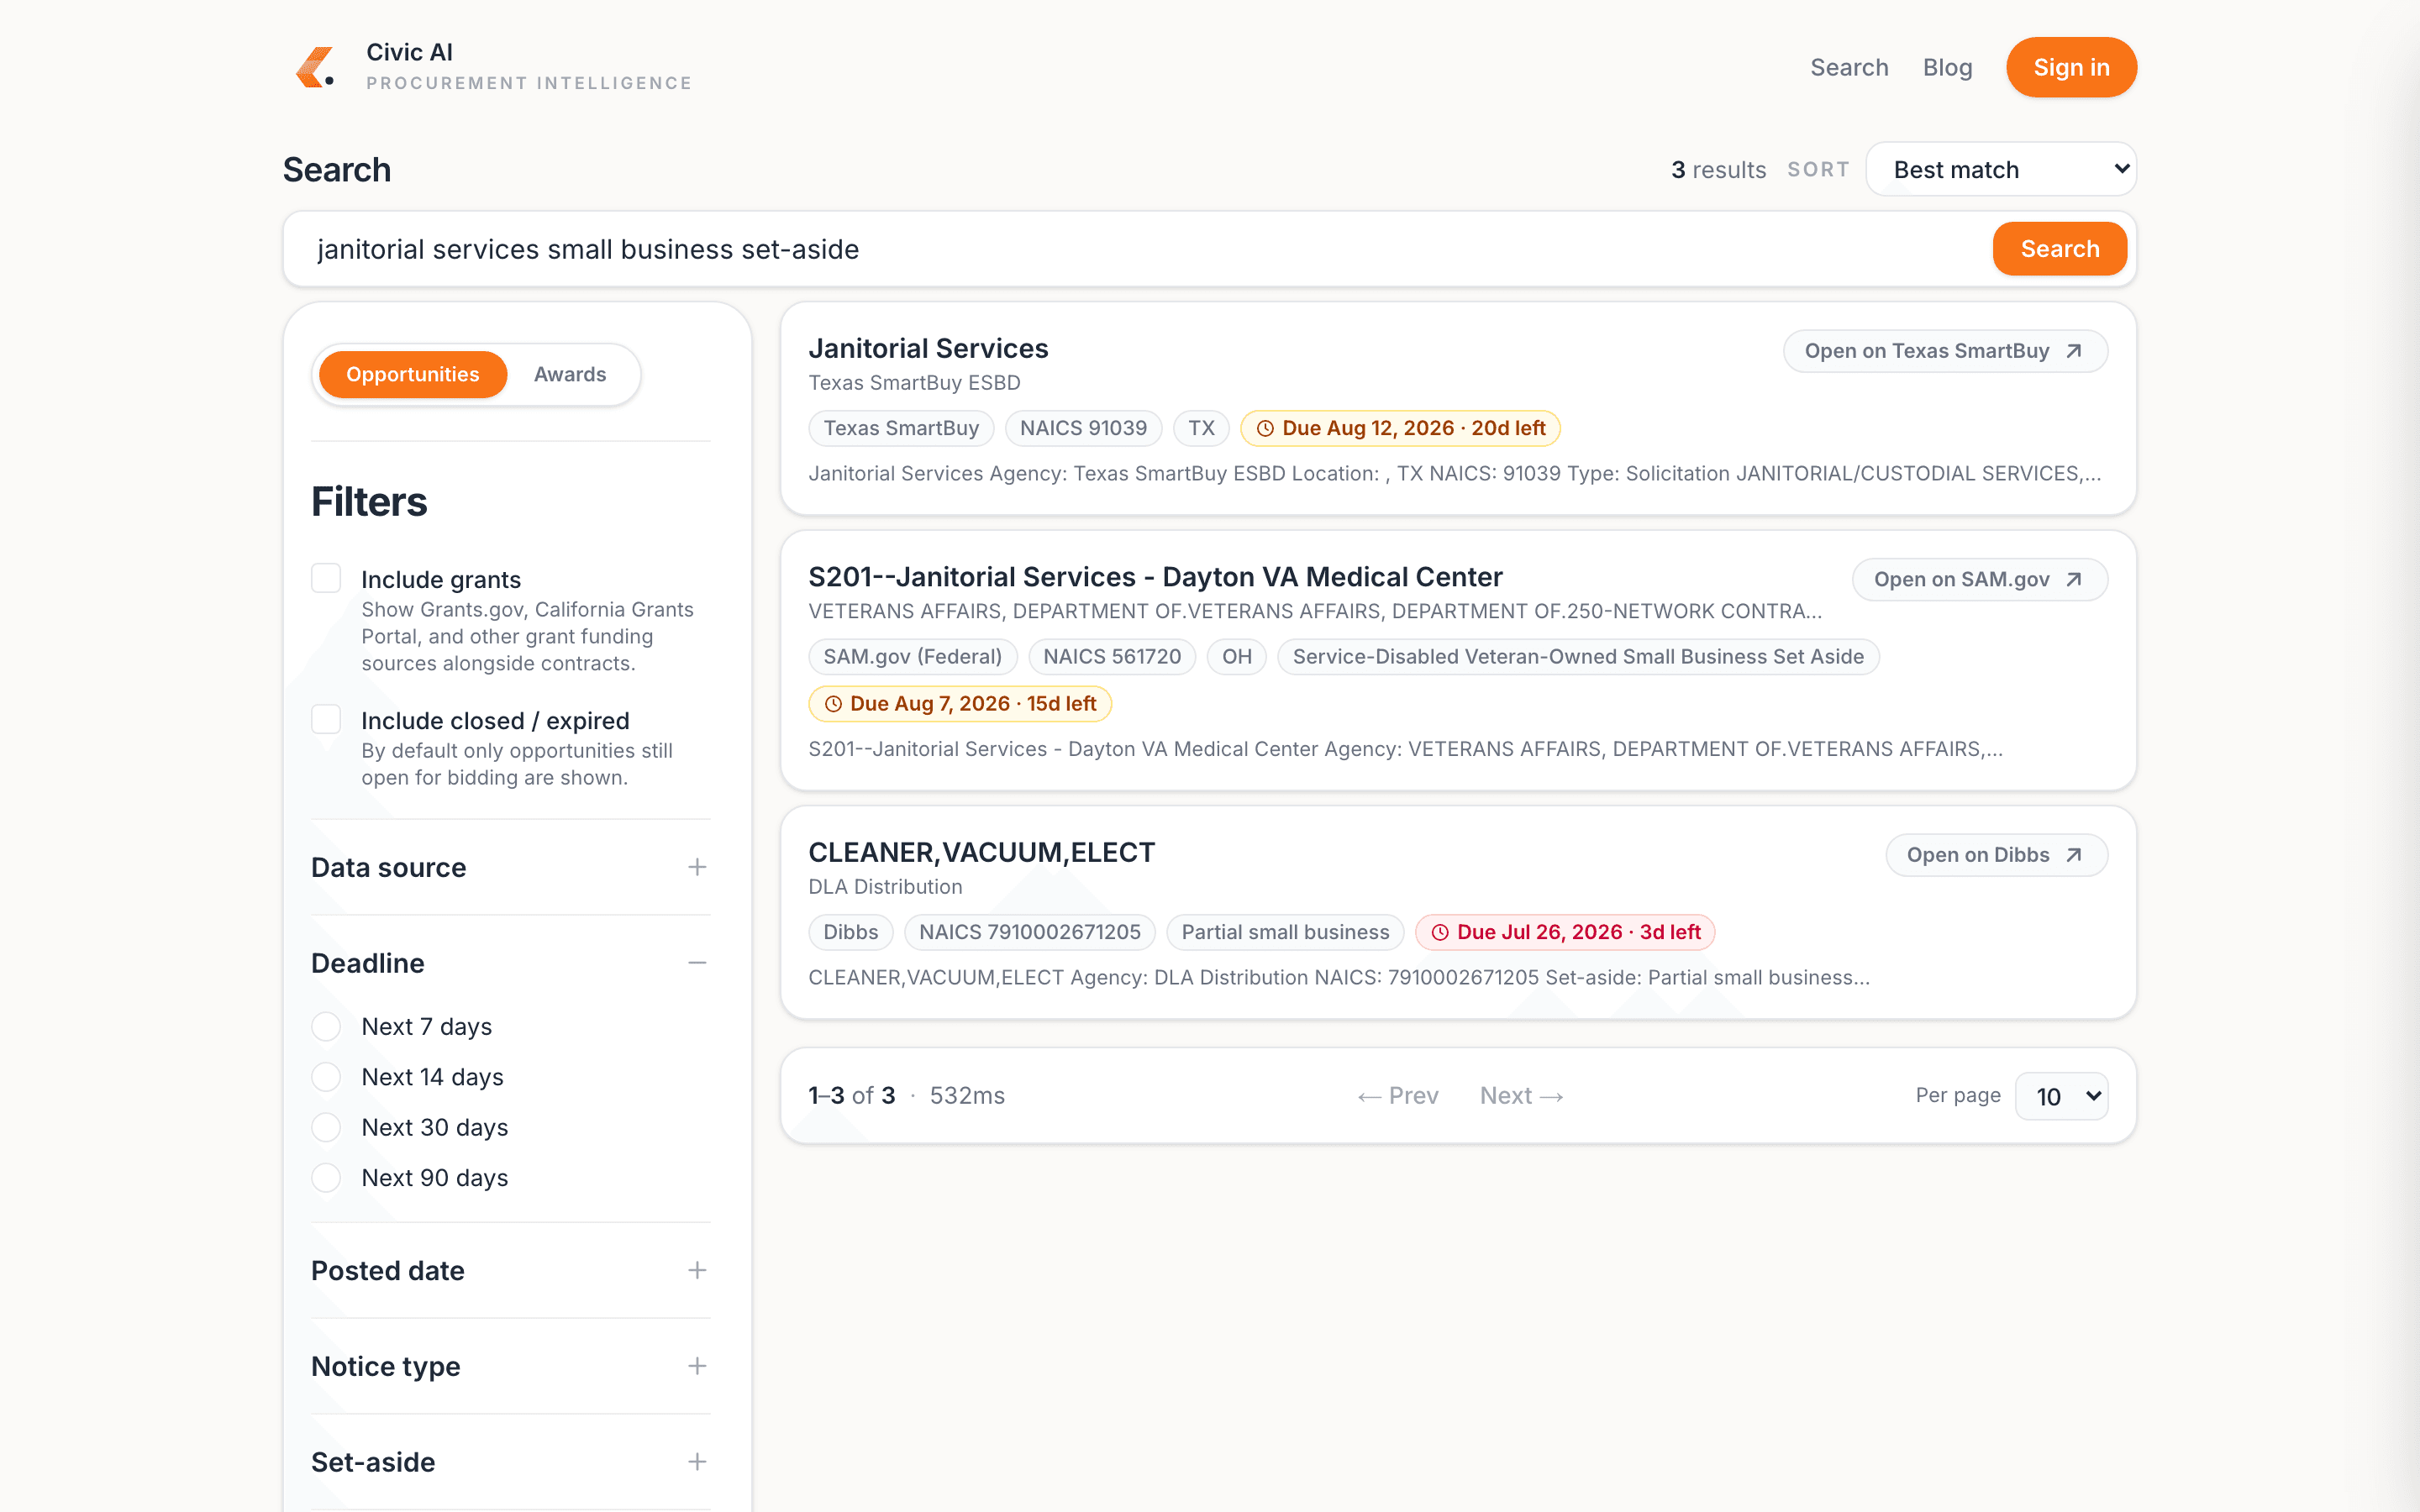The width and height of the screenshot is (2420, 1512).
Task: Click Service-Disabled Veteran-Owned Small Business Set Aside tag
Action: pyautogui.click(x=1578, y=656)
